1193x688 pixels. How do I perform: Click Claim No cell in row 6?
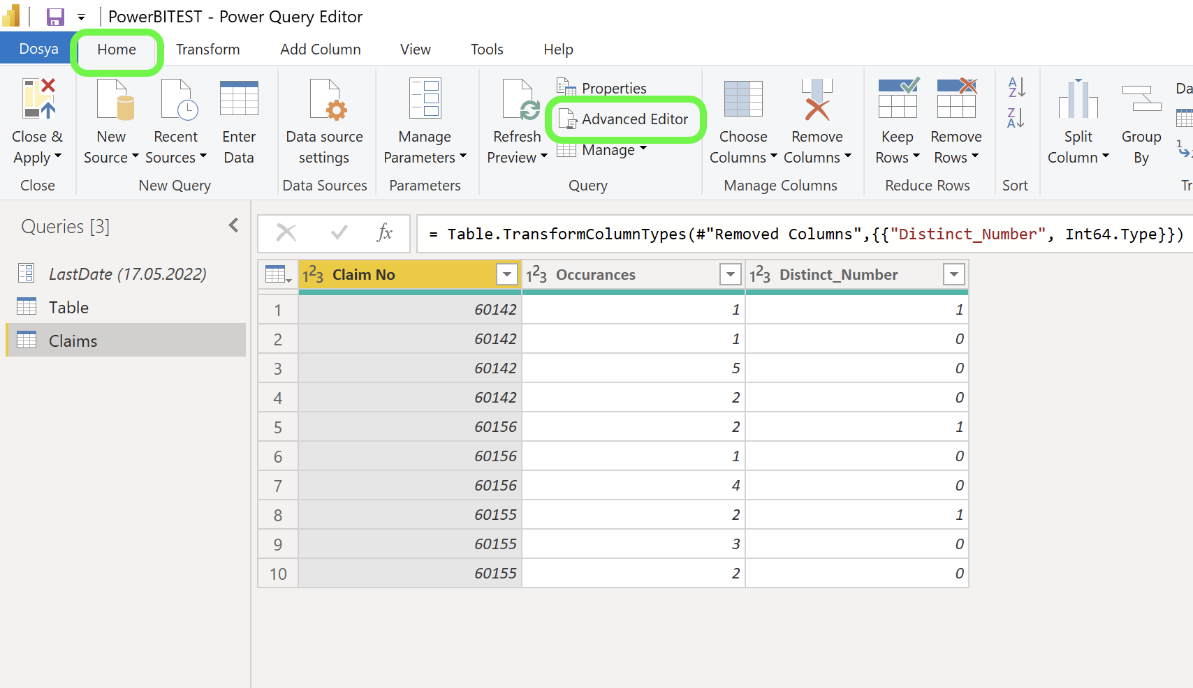[x=410, y=456]
